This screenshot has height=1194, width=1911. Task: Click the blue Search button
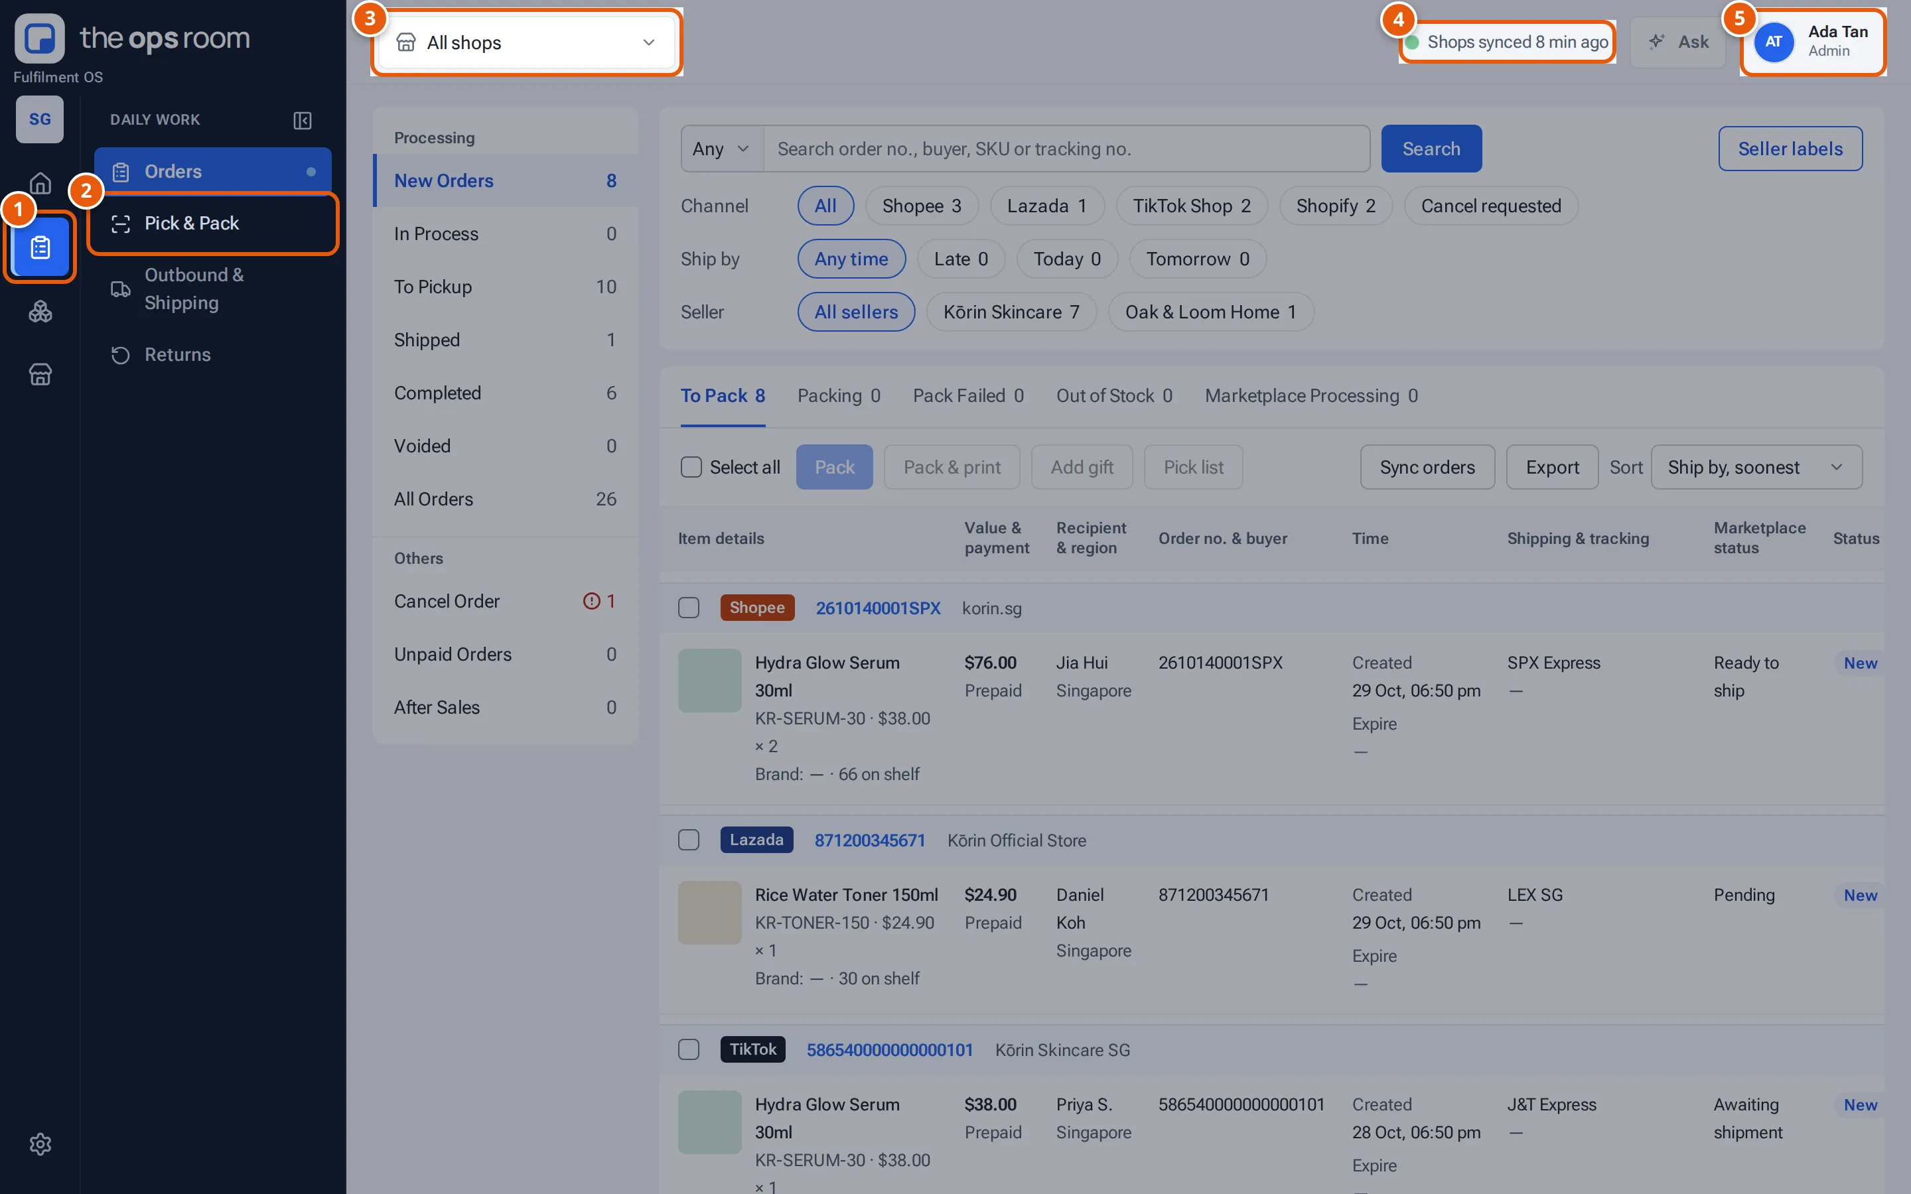pyautogui.click(x=1431, y=149)
